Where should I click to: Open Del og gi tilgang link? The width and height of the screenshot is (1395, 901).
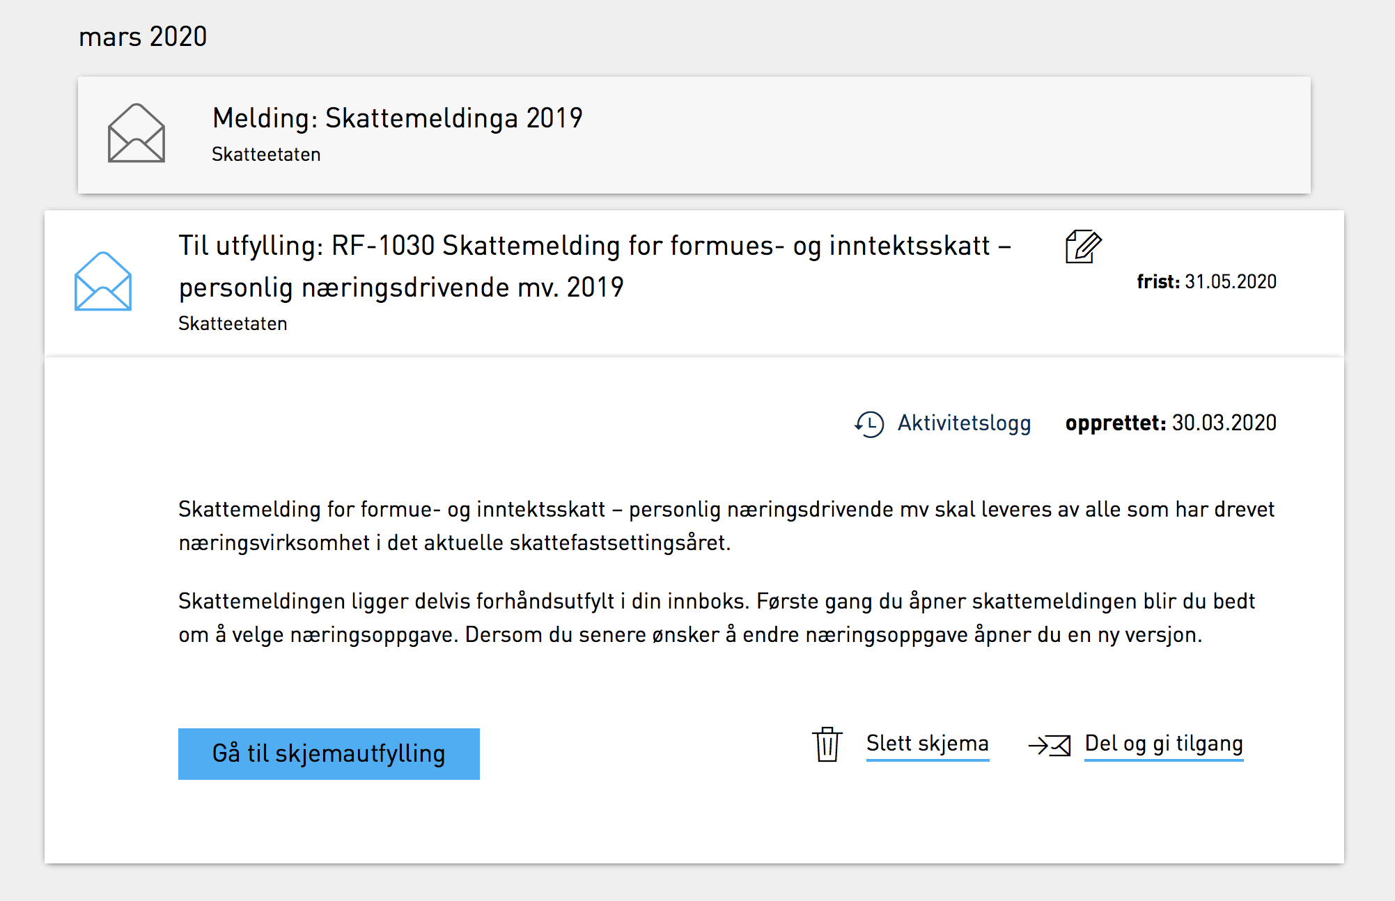click(1164, 744)
